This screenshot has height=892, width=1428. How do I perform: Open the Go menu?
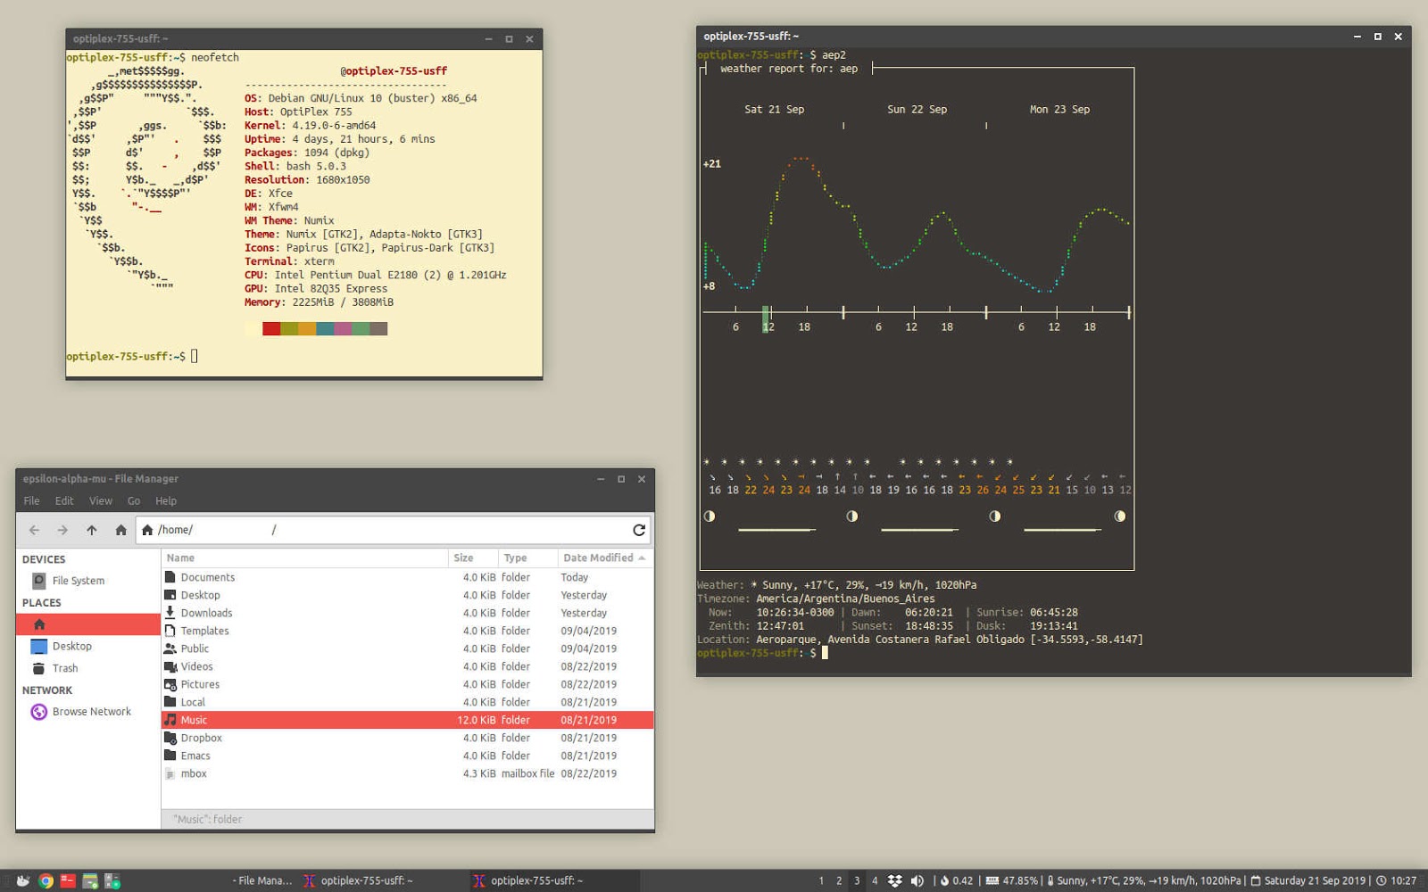133,500
